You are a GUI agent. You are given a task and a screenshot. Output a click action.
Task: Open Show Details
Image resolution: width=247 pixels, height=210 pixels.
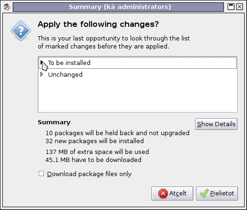click(216, 124)
